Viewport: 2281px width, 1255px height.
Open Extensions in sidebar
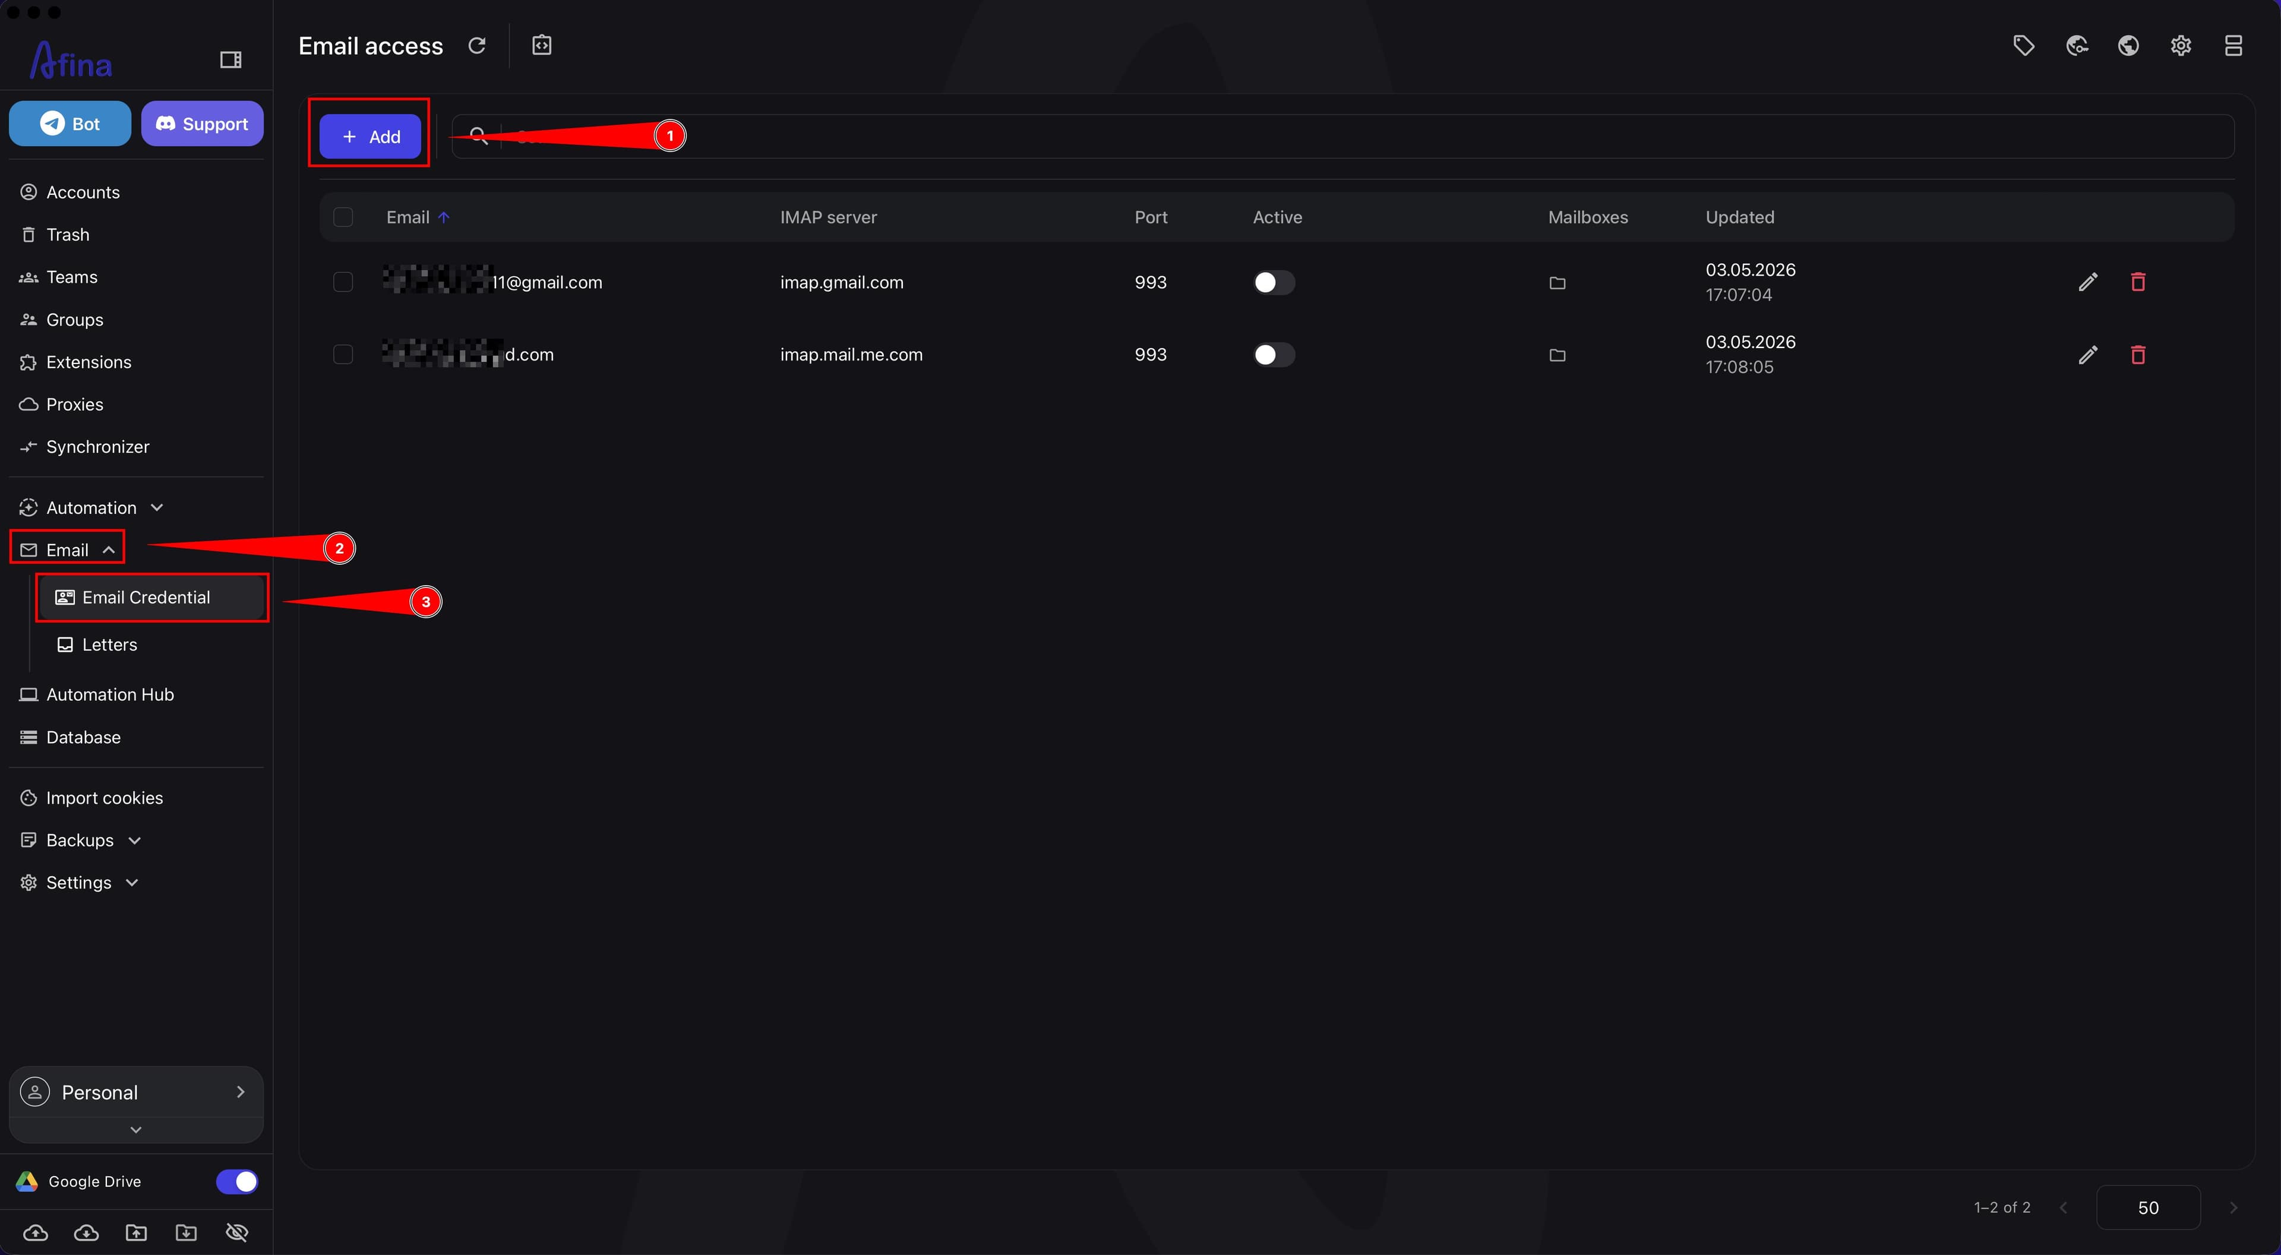coord(89,362)
